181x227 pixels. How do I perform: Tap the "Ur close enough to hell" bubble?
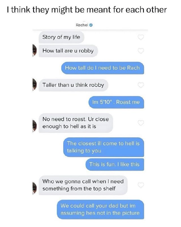click(76, 123)
